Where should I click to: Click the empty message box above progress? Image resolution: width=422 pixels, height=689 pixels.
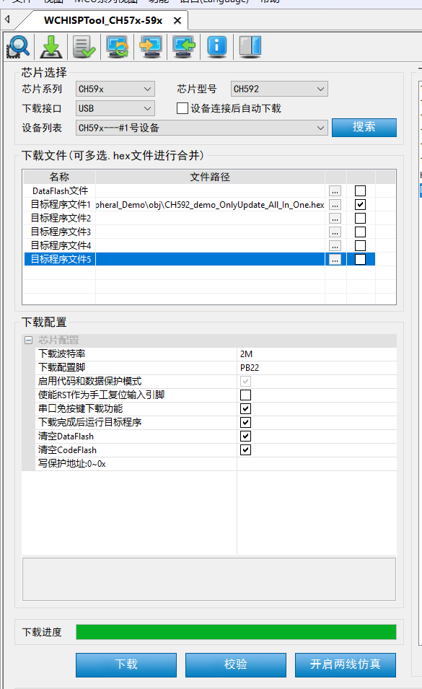209,579
